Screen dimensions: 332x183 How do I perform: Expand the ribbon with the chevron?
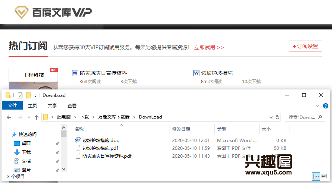tap(317, 106)
